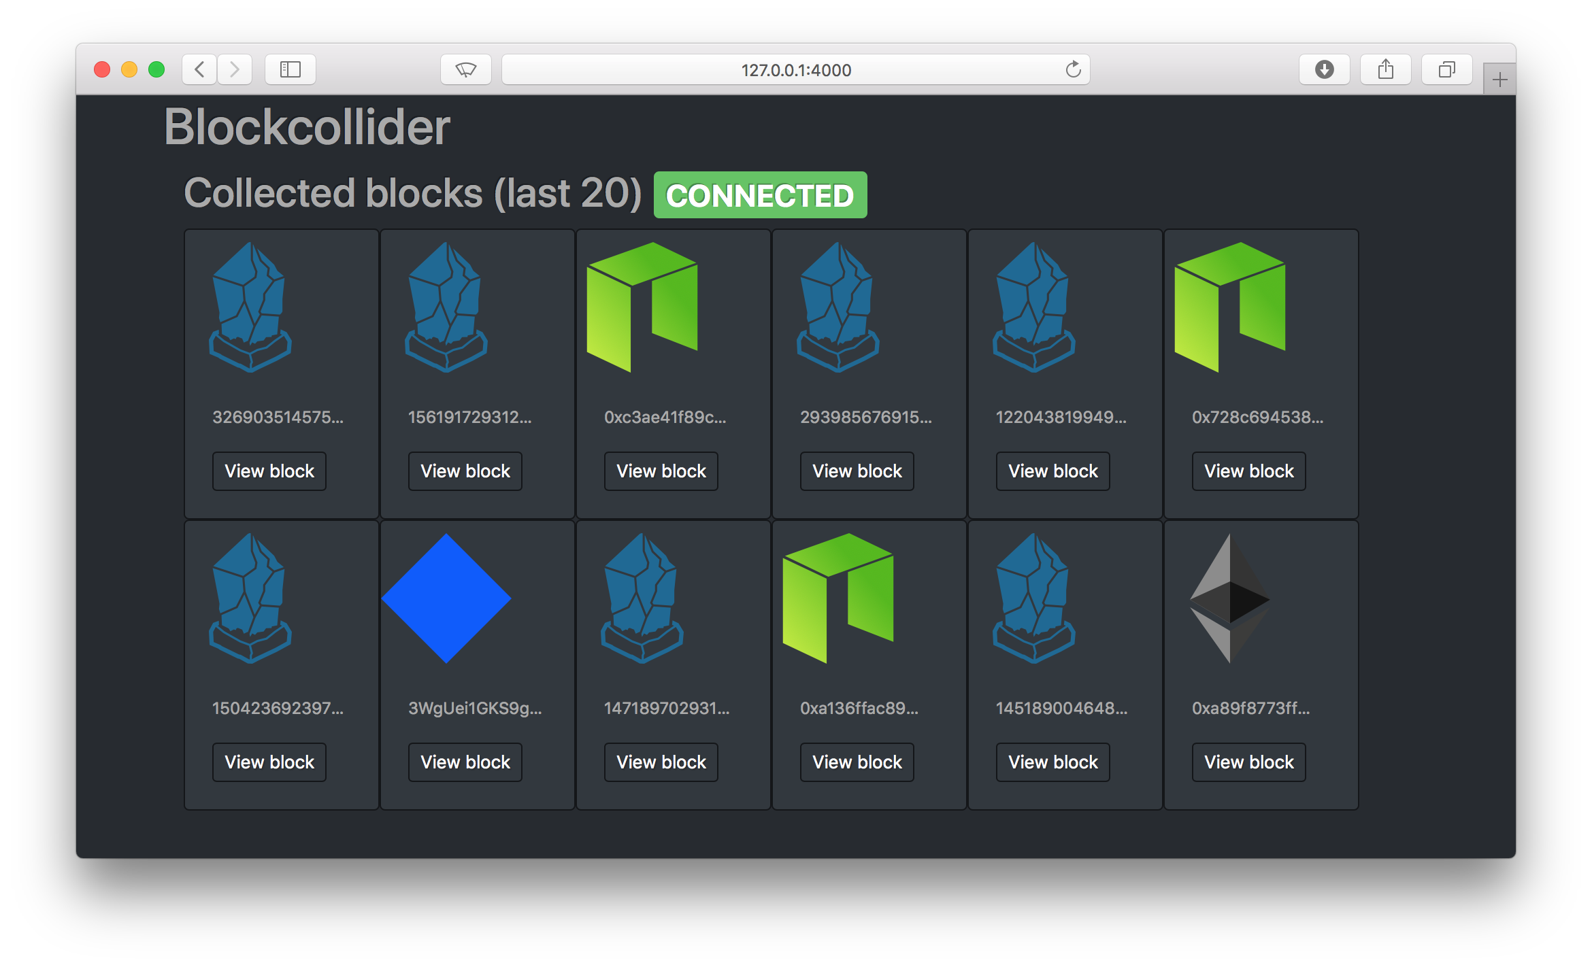Image resolution: width=1592 pixels, height=967 pixels.
Task: Click the NEO logo above 0xc3ae41f89c
Action: tap(642, 307)
